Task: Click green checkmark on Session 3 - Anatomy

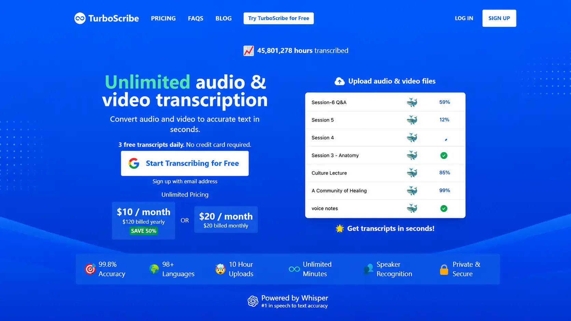Action: (x=444, y=156)
